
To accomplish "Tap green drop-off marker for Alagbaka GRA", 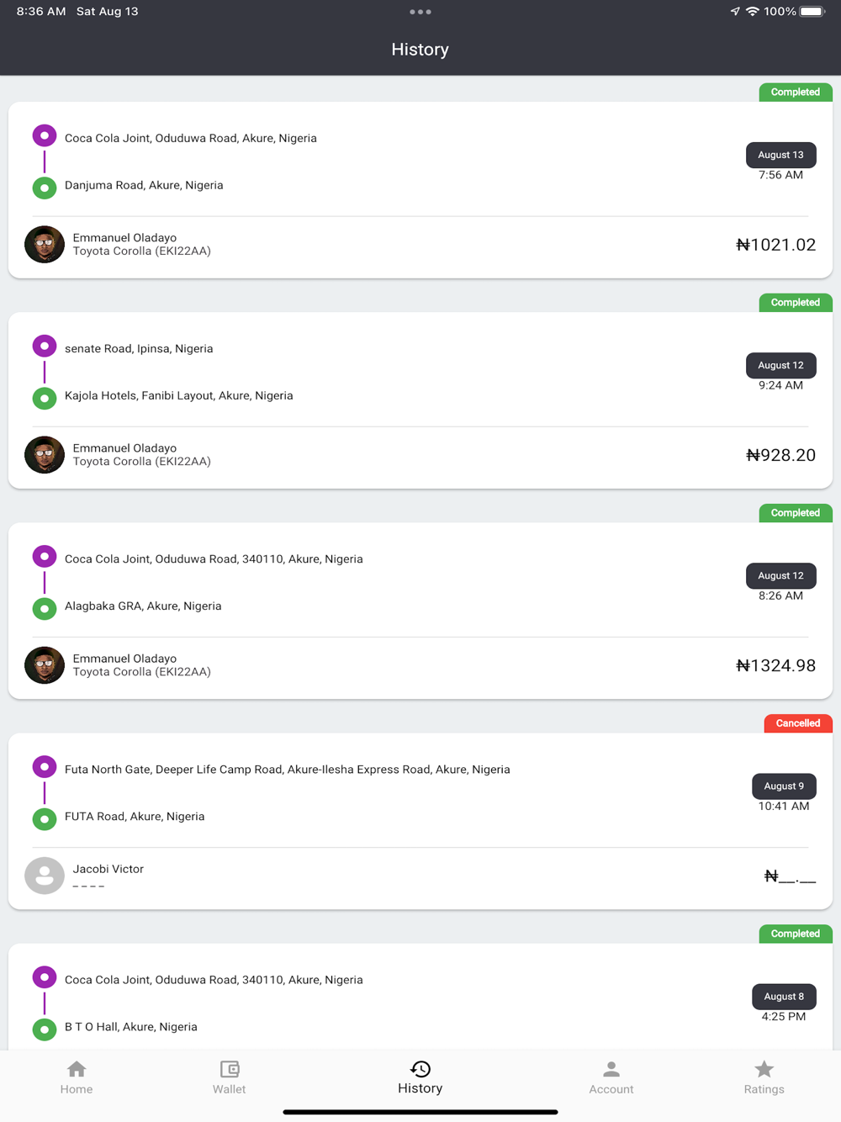I will (x=45, y=607).
